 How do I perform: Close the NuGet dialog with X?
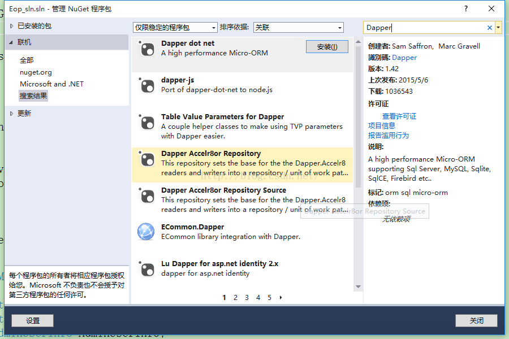coord(491,9)
